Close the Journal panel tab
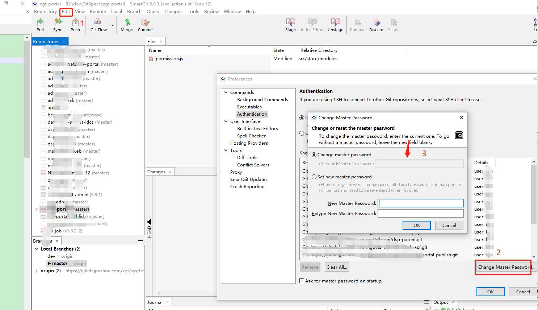 pos(167,302)
